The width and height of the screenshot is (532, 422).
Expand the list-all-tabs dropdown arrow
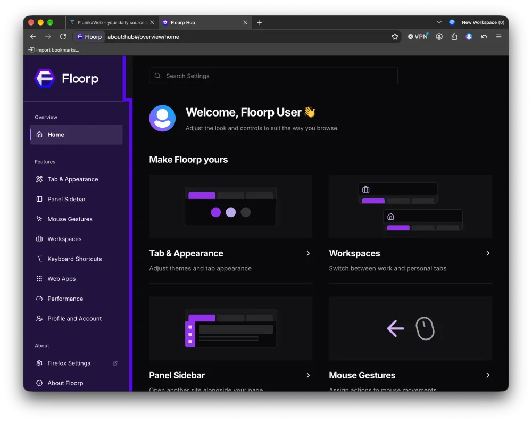[439, 22]
